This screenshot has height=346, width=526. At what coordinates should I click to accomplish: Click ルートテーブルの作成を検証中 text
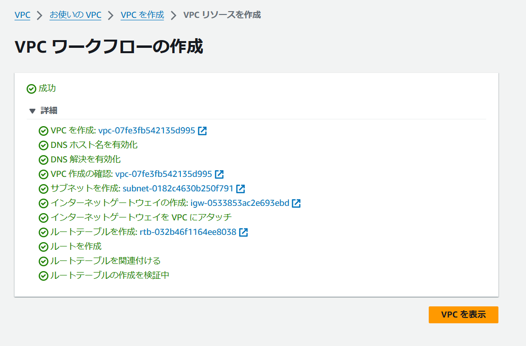click(110, 275)
